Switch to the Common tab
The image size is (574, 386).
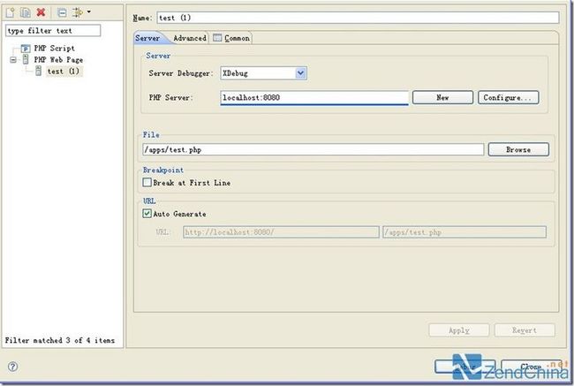point(232,38)
